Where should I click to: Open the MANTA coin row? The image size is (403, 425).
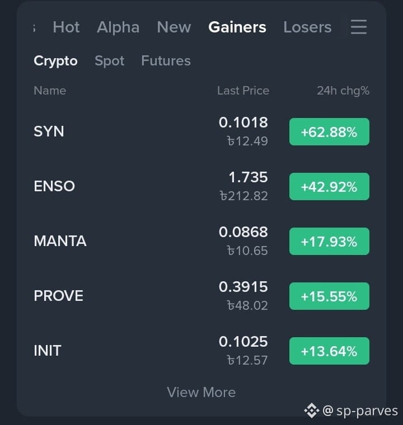pos(201,241)
